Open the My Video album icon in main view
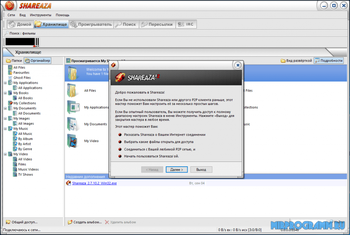The height and width of the screenshot is (235, 350). click(x=72, y=141)
